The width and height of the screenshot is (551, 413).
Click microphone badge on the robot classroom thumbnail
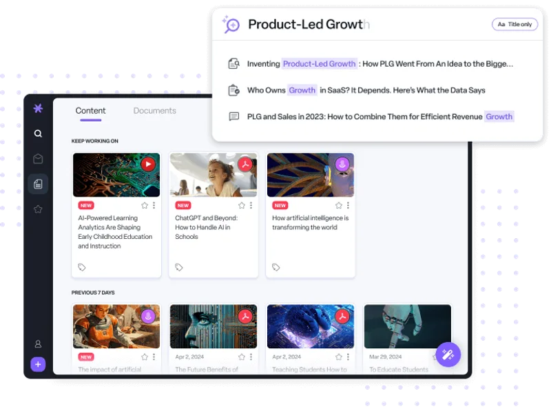point(148,316)
